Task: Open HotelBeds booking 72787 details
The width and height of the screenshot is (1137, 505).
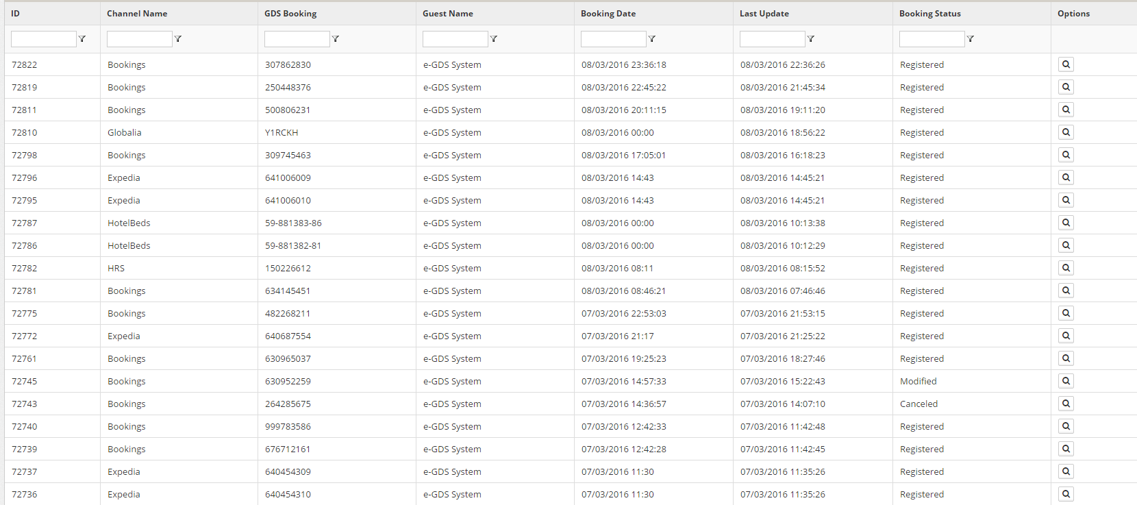Action: point(1066,223)
